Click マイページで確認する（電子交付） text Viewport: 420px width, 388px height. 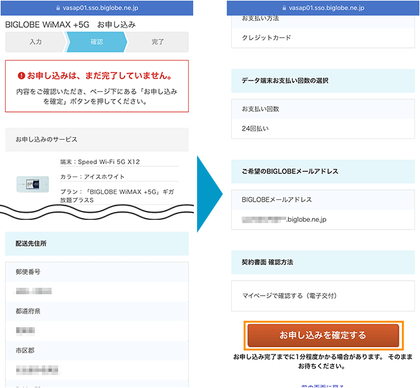289,296
